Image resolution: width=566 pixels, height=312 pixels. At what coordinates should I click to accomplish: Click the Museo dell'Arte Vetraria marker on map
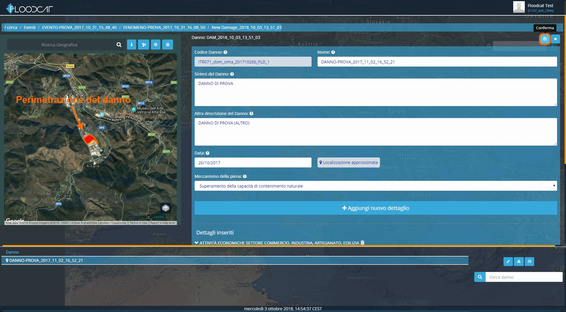(x=134, y=109)
